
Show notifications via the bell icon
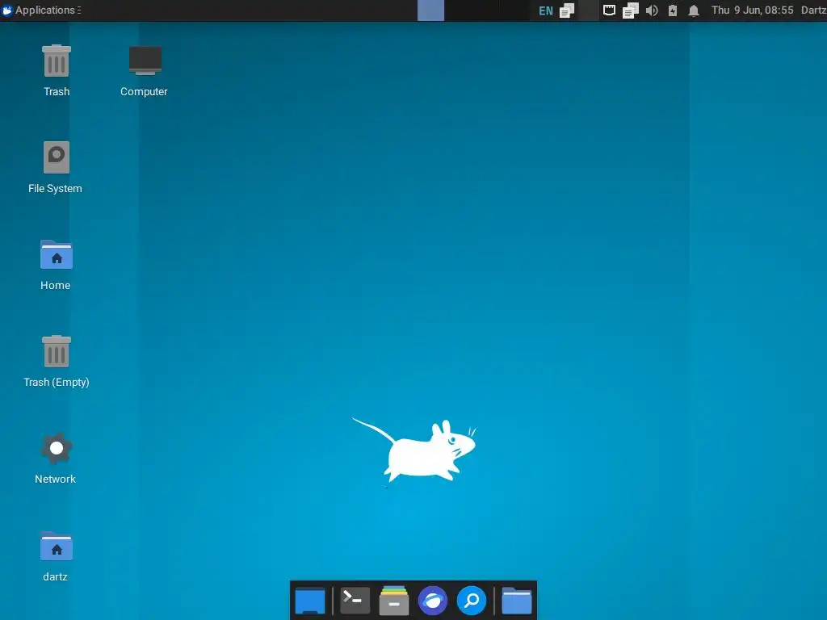click(x=694, y=10)
